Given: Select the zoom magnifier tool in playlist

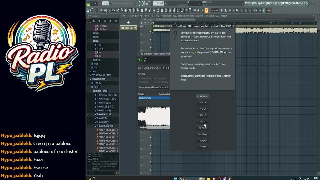Looking at the screenshot, I should pos(146,16).
